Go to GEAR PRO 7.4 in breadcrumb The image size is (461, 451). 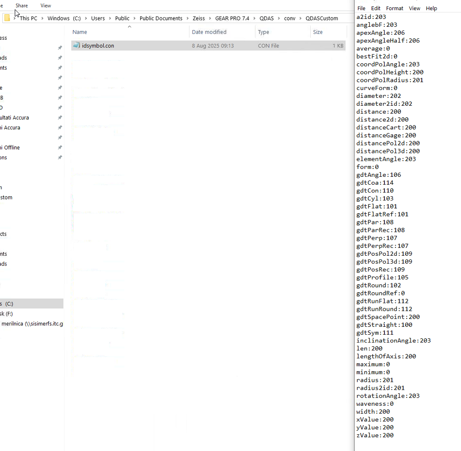pyautogui.click(x=232, y=18)
